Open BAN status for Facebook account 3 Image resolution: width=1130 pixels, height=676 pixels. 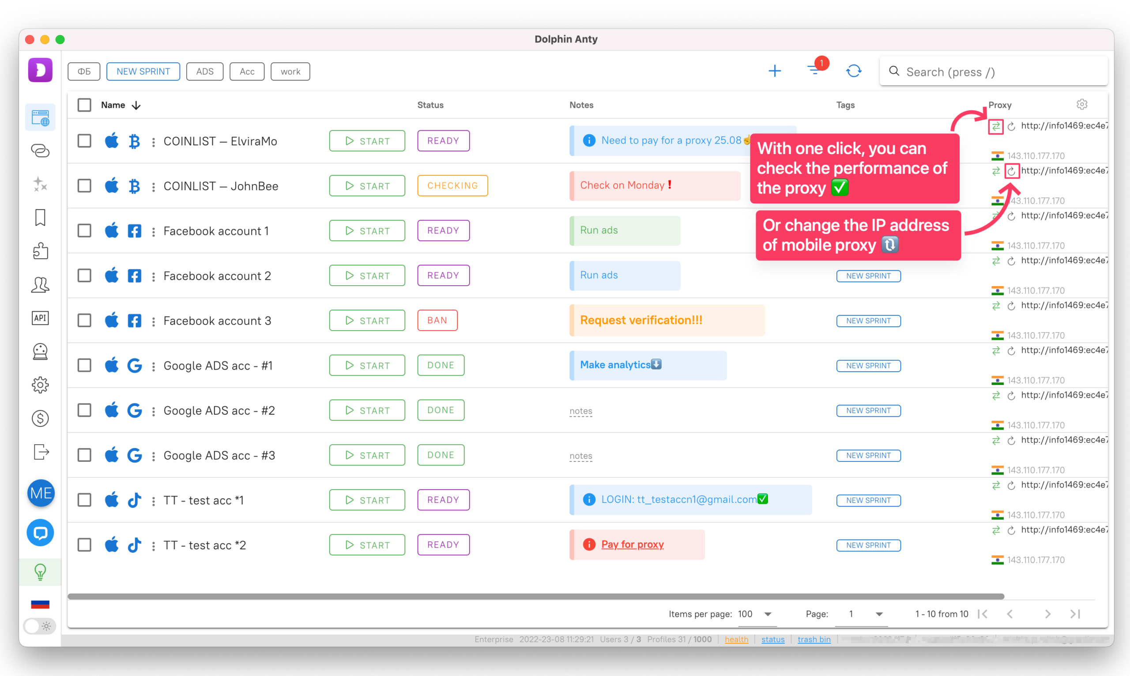437,320
